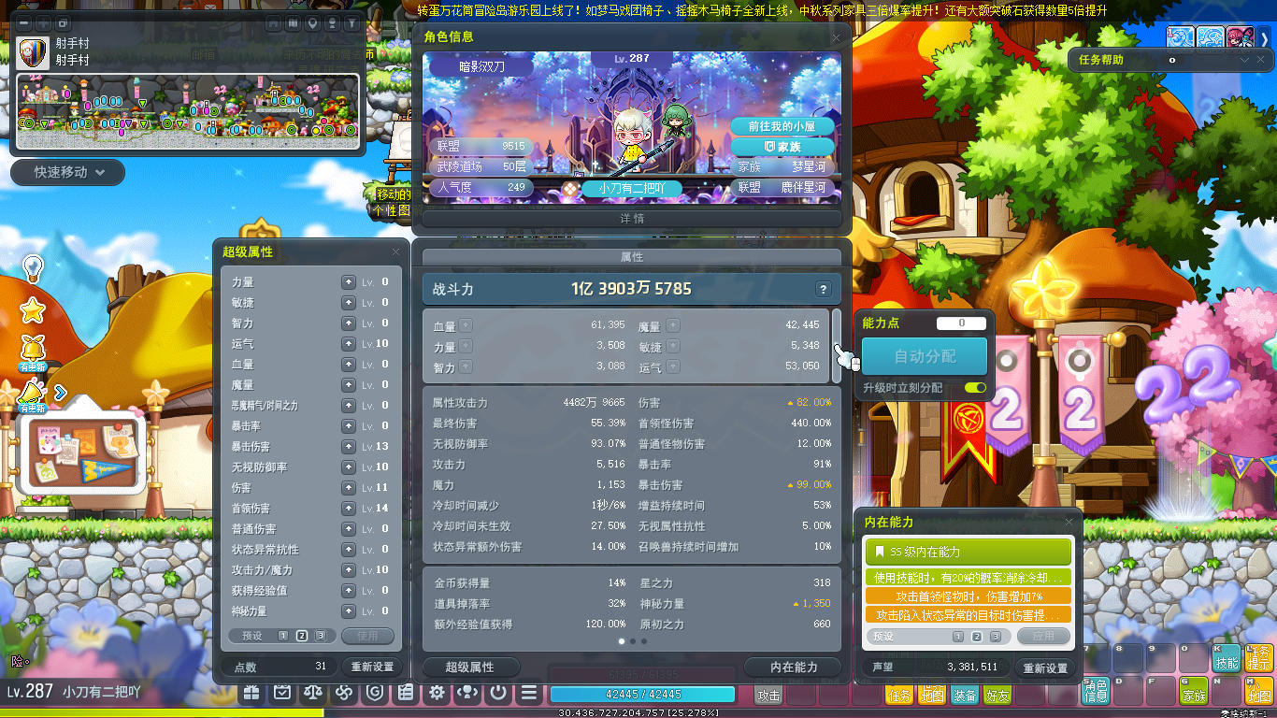
Task: Click the star notifier icon on left side
Action: (33, 309)
